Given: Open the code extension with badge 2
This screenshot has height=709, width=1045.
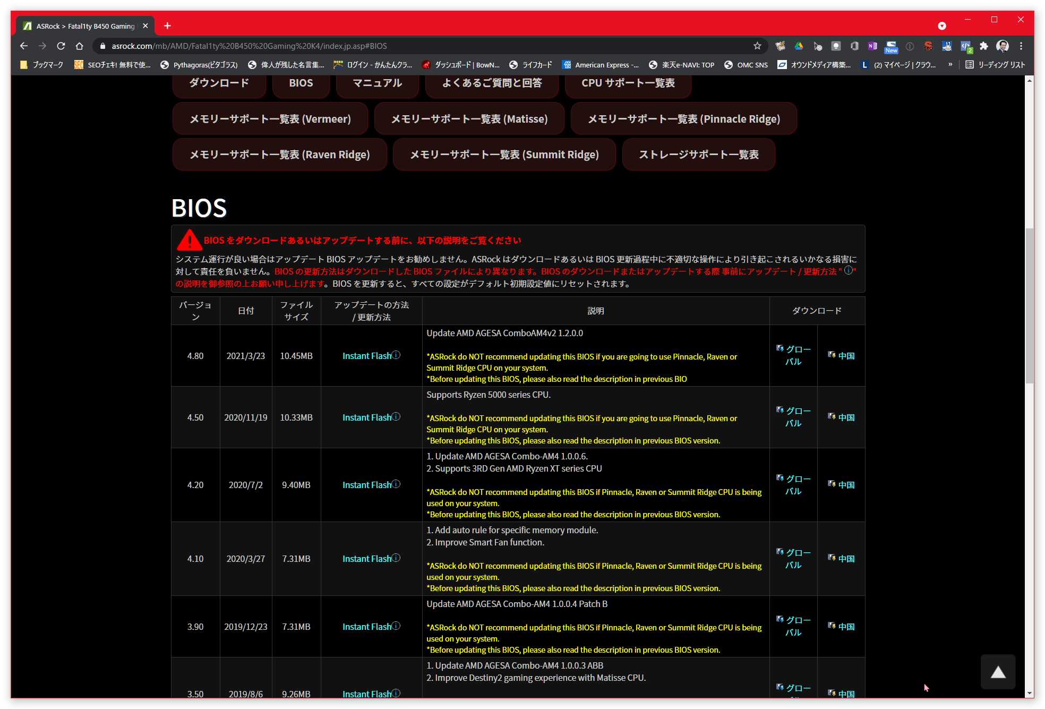Looking at the screenshot, I should tap(966, 47).
